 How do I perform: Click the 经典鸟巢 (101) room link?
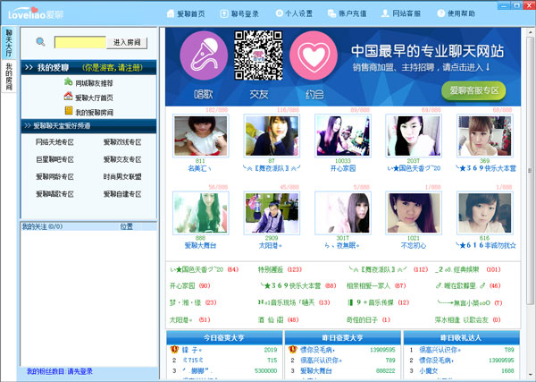[467, 269]
